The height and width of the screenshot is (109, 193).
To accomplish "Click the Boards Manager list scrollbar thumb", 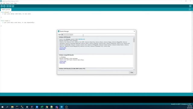I will click(134, 40).
